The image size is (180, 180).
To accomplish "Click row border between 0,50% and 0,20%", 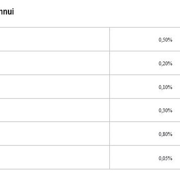I will pos(90,51).
